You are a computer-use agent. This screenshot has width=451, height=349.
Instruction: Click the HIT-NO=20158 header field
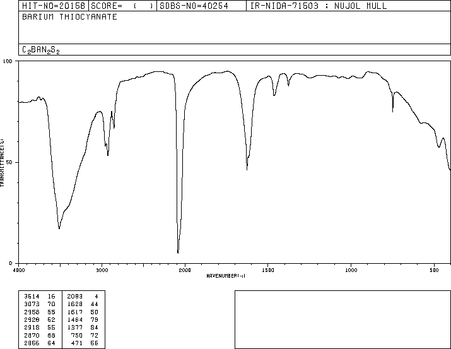click(x=54, y=6)
